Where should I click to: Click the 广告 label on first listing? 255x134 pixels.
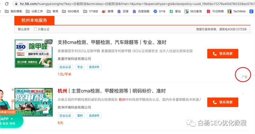coord(244,77)
